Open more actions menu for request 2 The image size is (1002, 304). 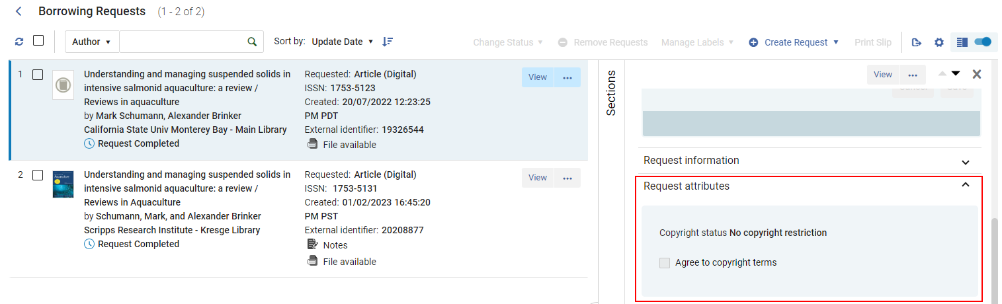(x=567, y=178)
